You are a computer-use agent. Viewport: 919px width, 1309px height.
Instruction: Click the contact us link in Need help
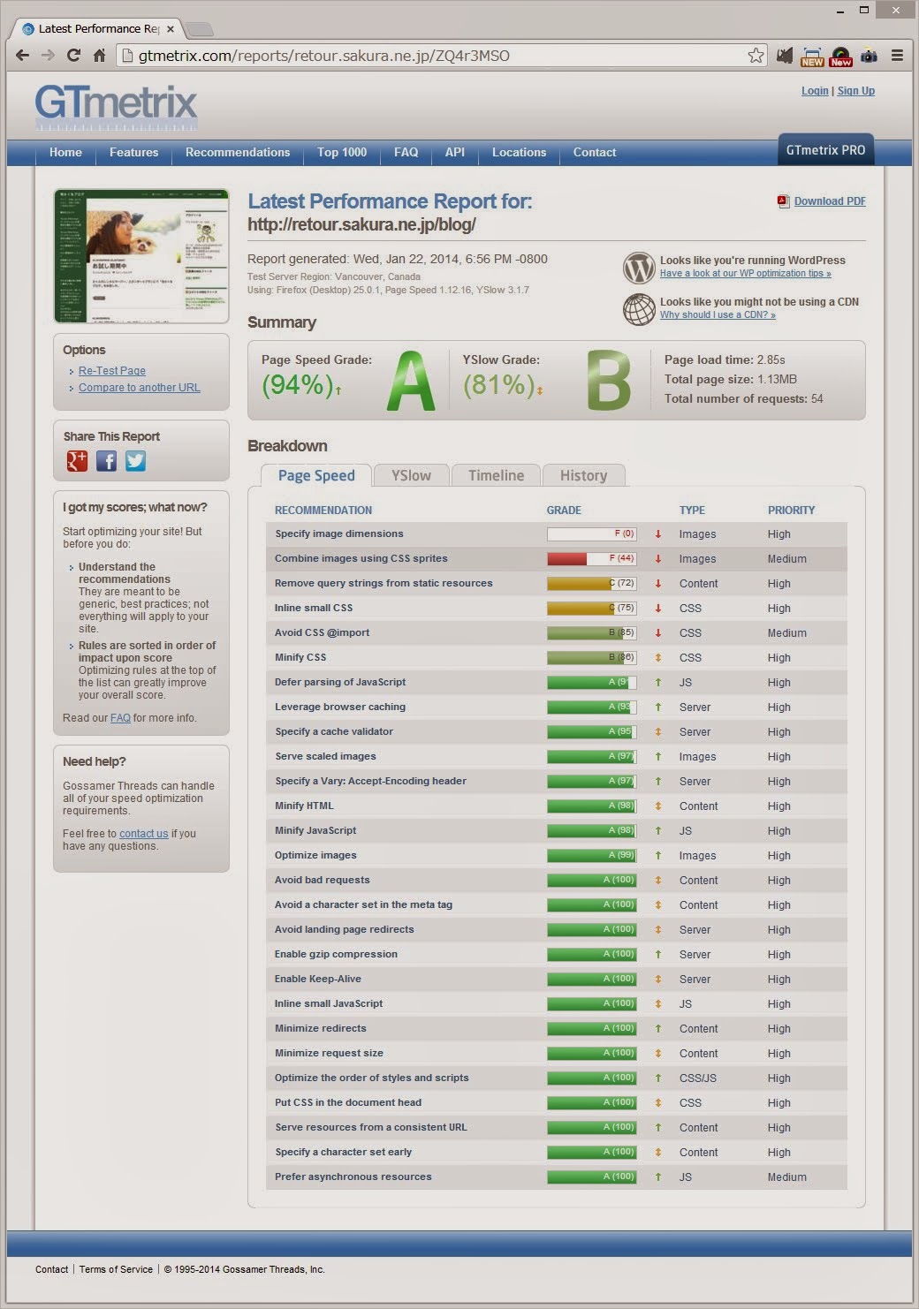143,834
